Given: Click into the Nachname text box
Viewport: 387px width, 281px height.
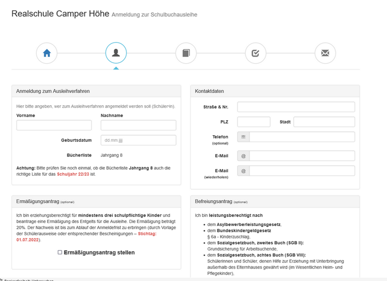Looking at the screenshot, I should (138, 126).
